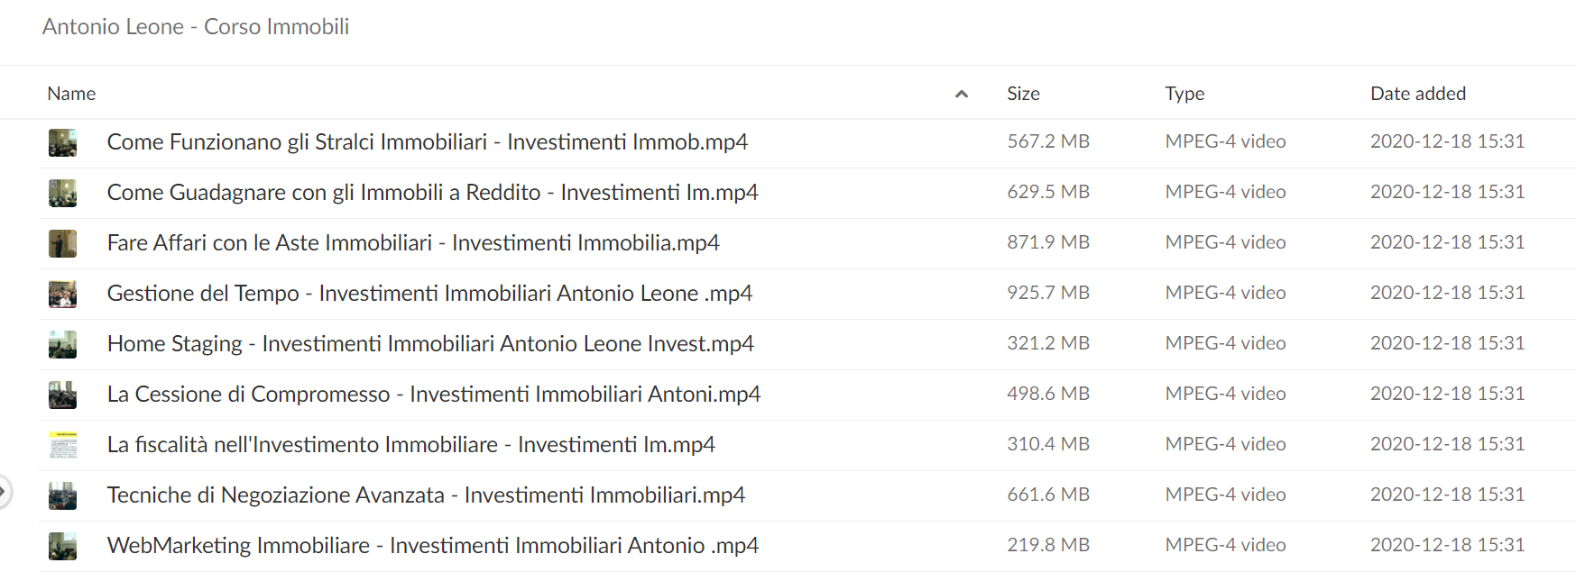Sort files by Size column header
Image resolution: width=1576 pixels, height=581 pixels.
pyautogui.click(x=1023, y=94)
